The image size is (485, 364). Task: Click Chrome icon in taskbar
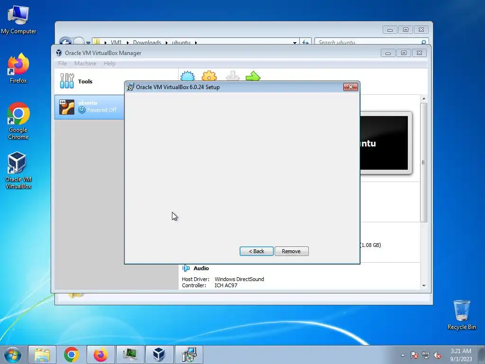click(72, 355)
